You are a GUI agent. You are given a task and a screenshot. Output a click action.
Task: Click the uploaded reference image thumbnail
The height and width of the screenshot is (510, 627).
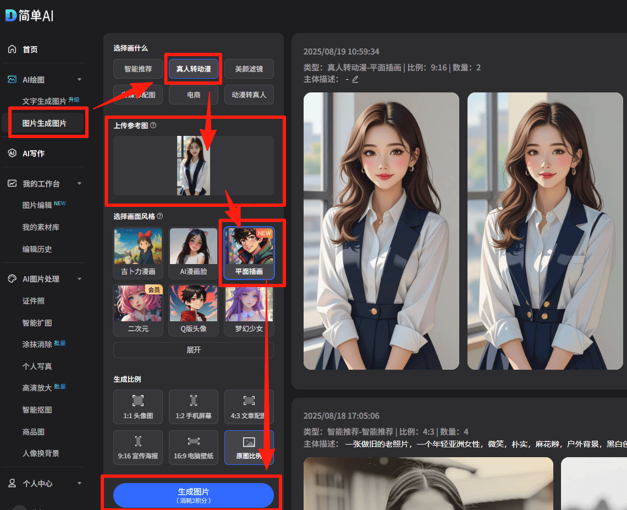pyautogui.click(x=194, y=166)
